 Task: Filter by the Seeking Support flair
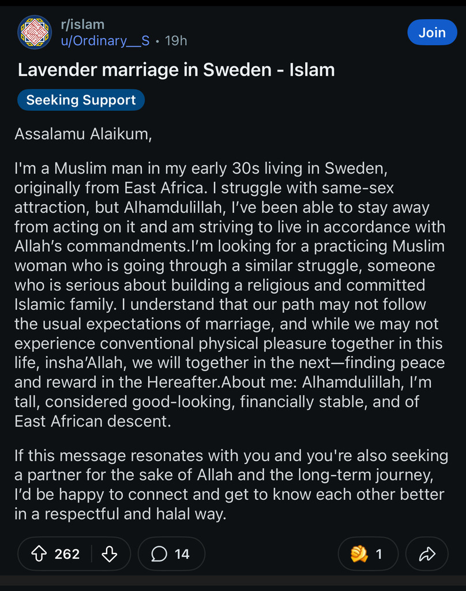pyautogui.click(x=81, y=100)
